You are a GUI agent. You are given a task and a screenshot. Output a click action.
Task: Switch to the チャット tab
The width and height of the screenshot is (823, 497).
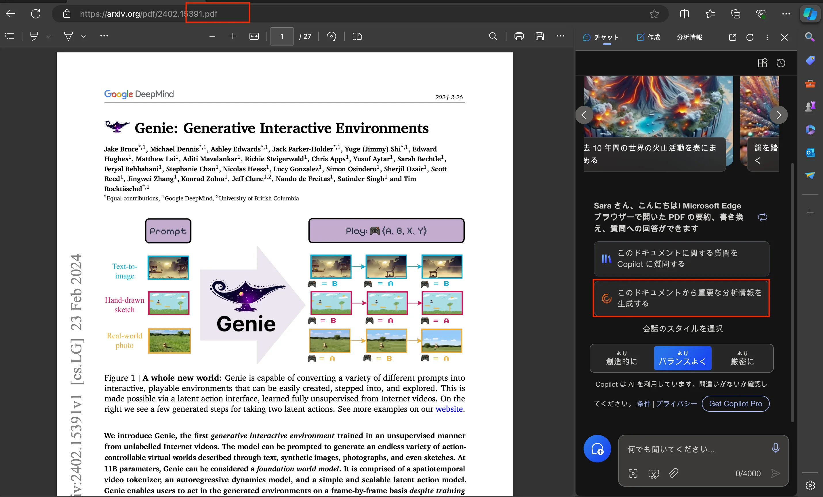pyautogui.click(x=601, y=37)
